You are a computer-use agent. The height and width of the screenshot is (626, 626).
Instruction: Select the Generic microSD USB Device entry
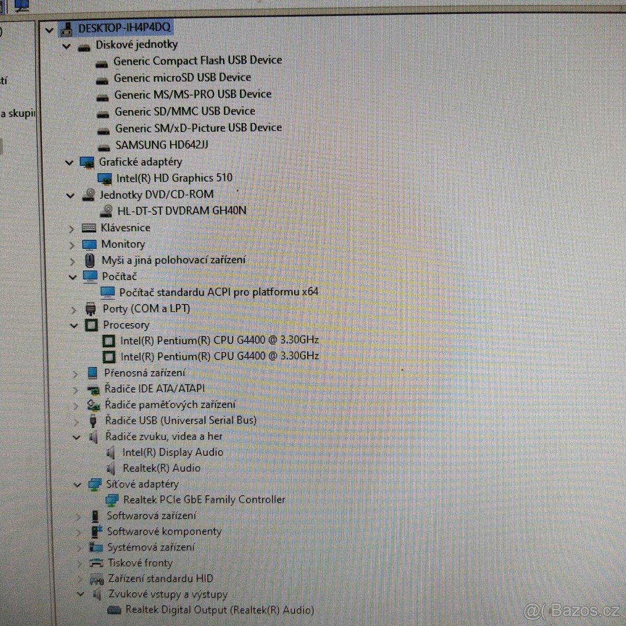click(183, 77)
